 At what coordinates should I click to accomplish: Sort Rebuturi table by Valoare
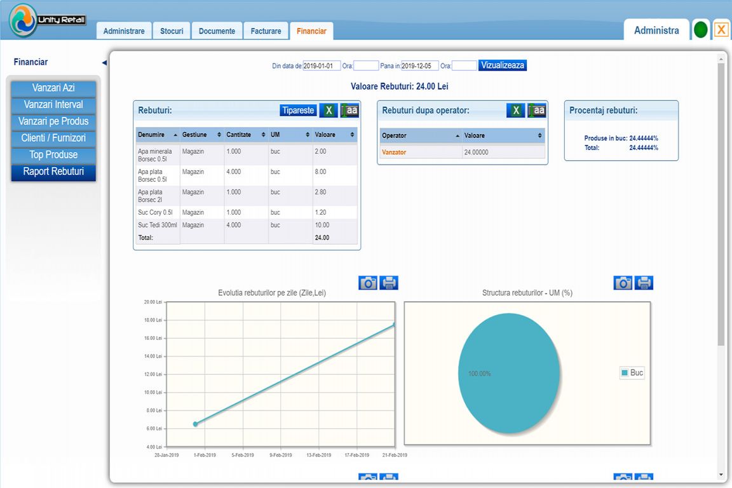[335, 135]
